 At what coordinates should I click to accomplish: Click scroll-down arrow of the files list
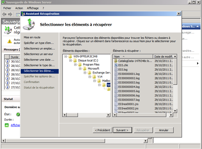[x=175, y=111]
